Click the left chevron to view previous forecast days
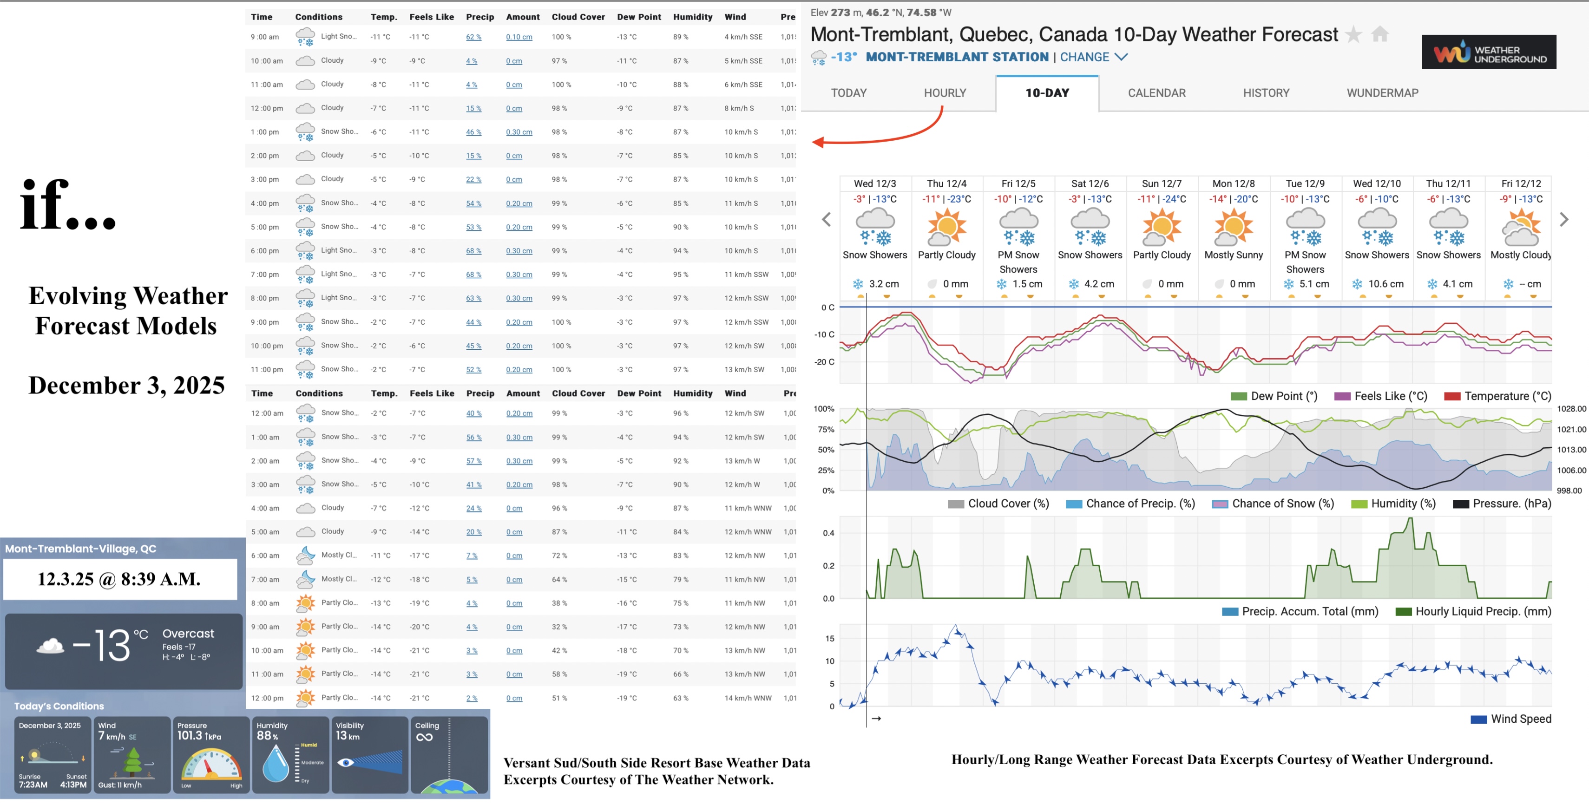The width and height of the screenshot is (1589, 811). coord(826,219)
